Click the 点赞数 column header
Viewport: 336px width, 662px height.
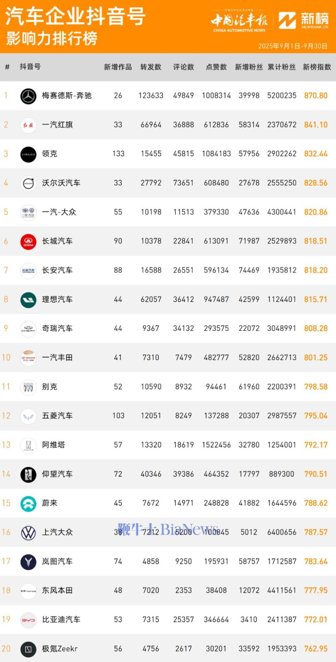(x=216, y=67)
